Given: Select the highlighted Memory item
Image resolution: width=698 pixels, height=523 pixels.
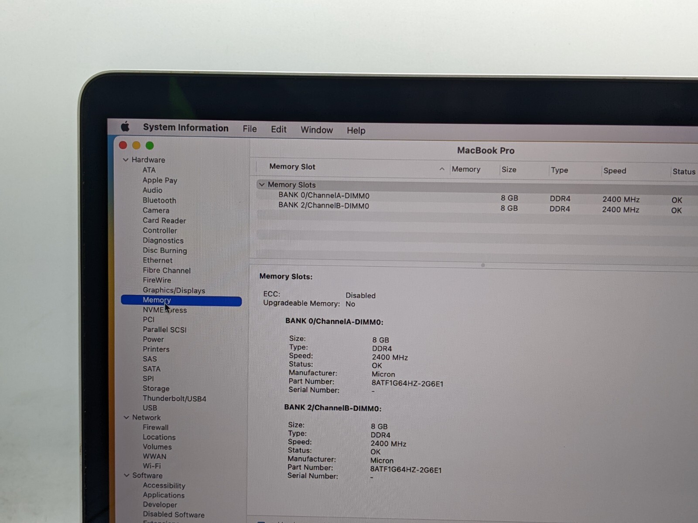Looking at the screenshot, I should 181,300.
